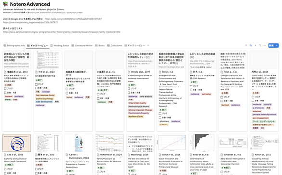The width and height of the screenshot is (282, 175).
Task: Click the magnifier search icon in database toolbar
Action: coord(260,46)
